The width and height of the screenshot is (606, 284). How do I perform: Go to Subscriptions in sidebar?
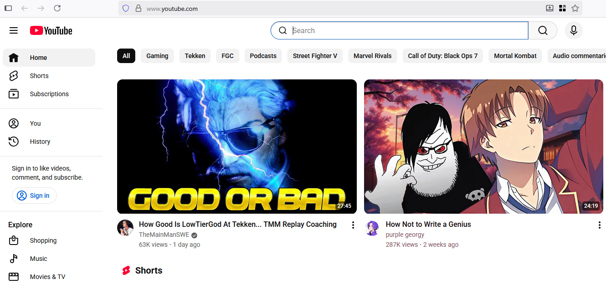(49, 94)
